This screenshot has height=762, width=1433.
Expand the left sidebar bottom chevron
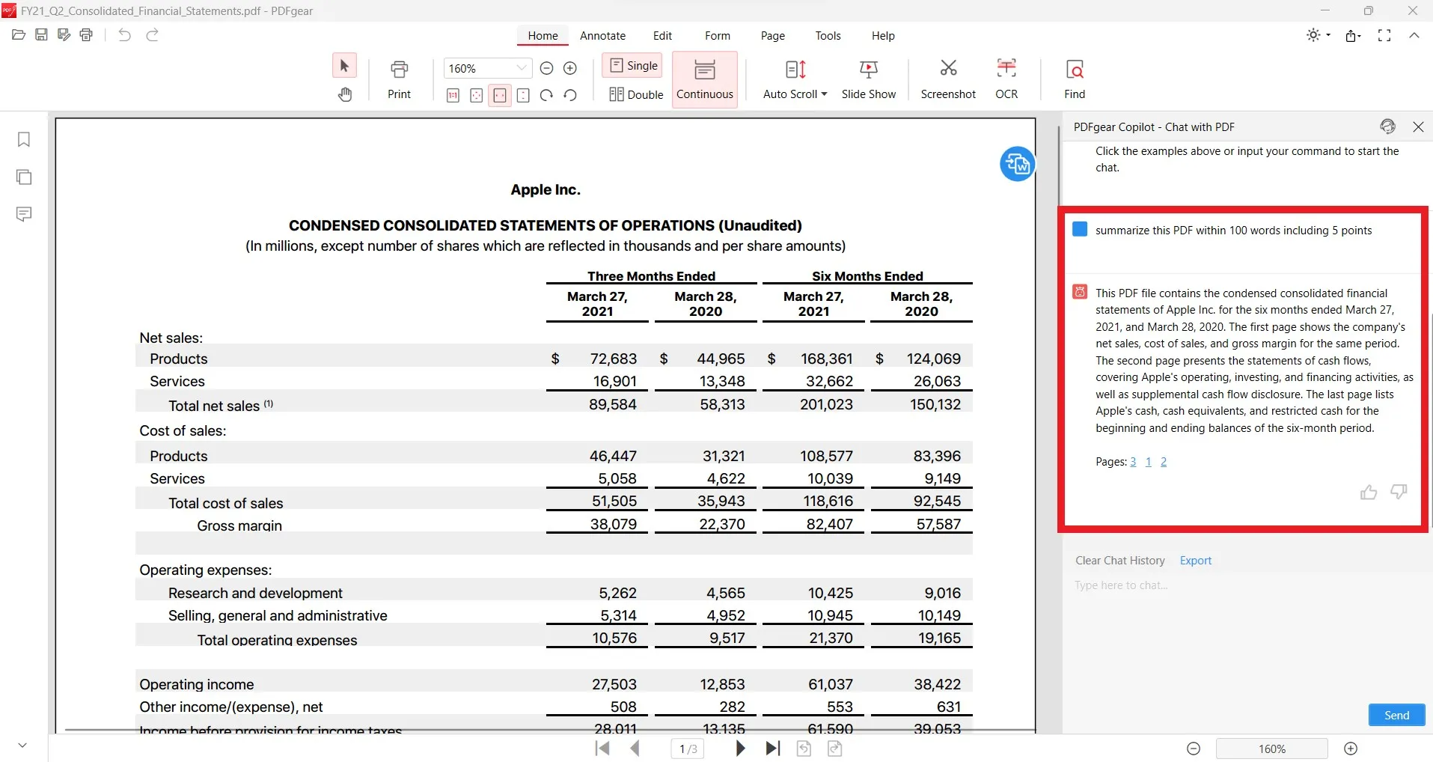pos(22,746)
